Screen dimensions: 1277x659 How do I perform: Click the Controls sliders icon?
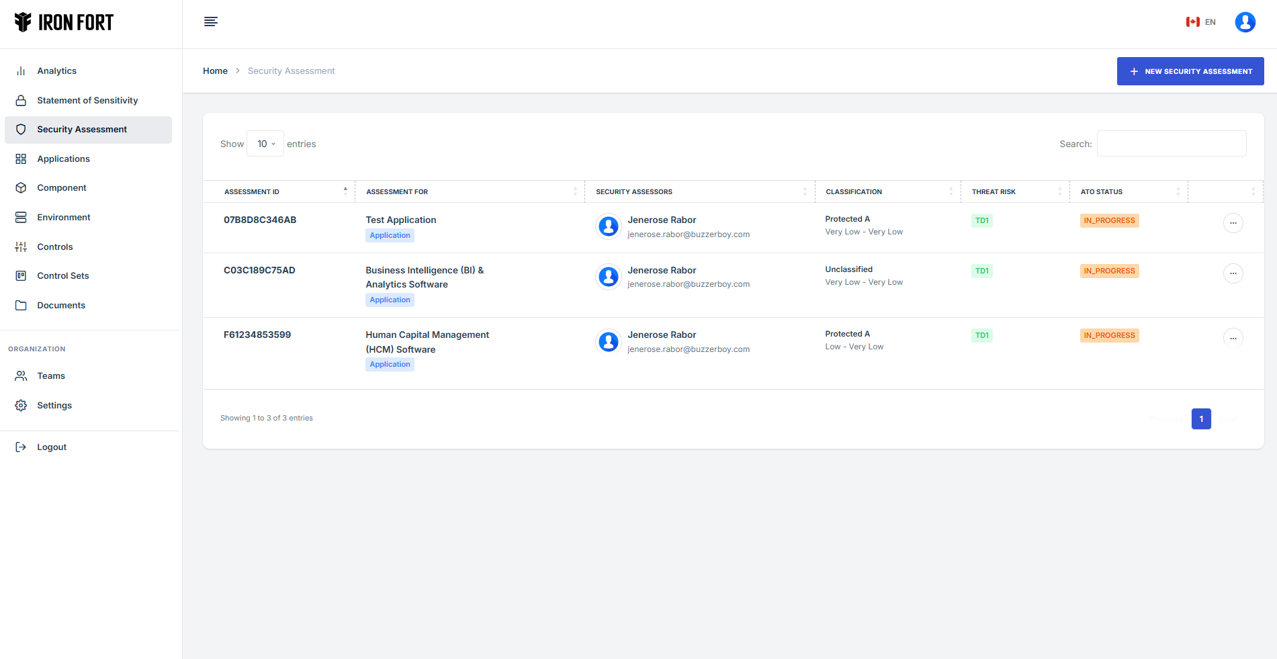pyautogui.click(x=21, y=247)
